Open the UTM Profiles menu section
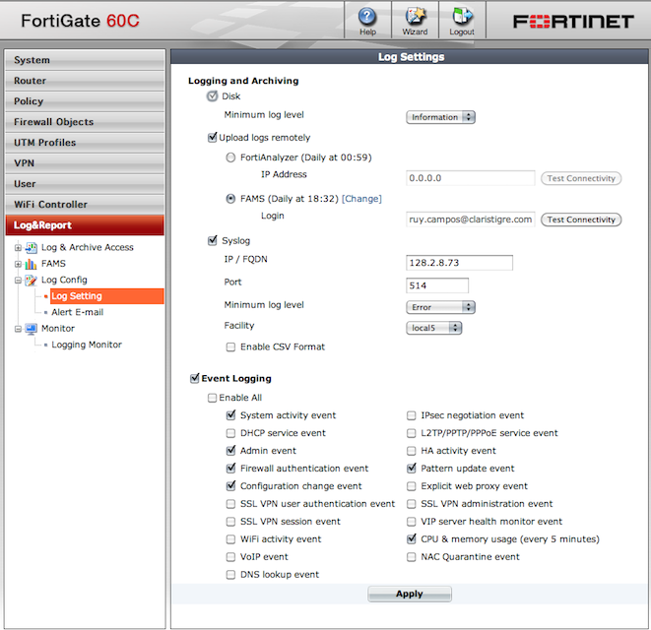Viewport: 651px width, 630px height. pos(85,143)
